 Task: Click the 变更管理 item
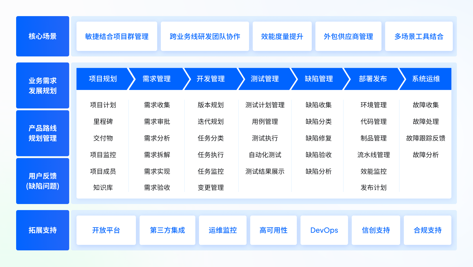(211, 187)
